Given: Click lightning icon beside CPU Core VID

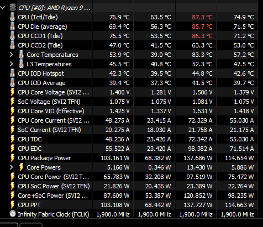Looking at the screenshot, I should tap(12, 111).
